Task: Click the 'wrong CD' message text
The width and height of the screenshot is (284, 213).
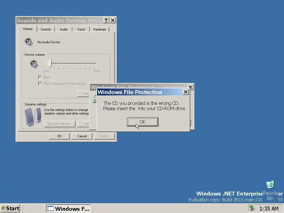Action: (145, 106)
